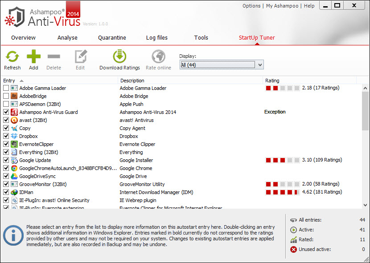This screenshot has width=370, height=263.
Task: Open the Quarantine tab
Action: click(x=112, y=38)
